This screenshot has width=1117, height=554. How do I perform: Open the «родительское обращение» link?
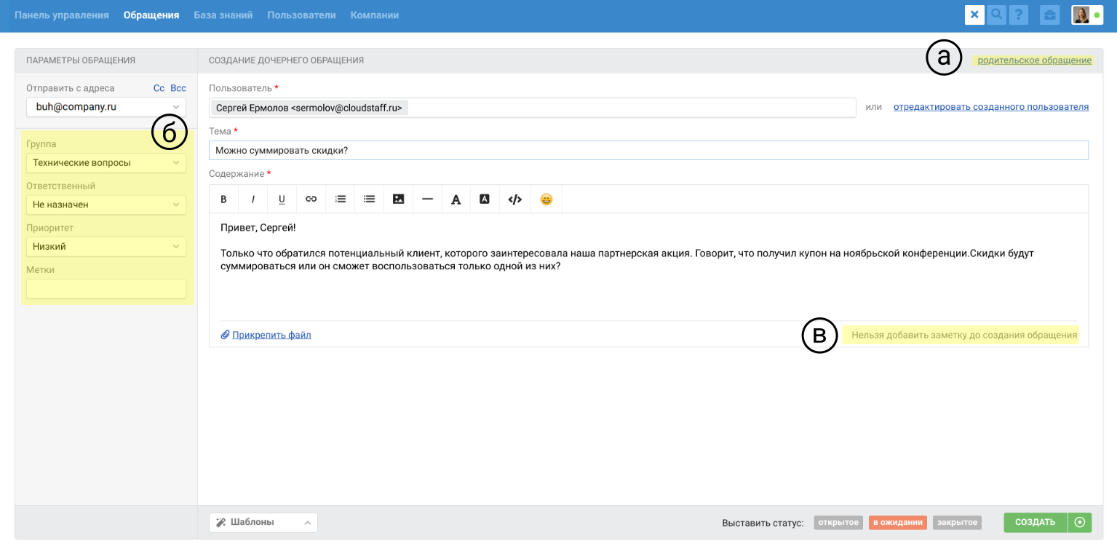[1034, 60]
